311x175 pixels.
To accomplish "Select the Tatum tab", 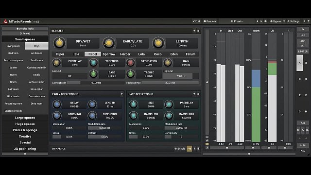I will tap(190, 54).
